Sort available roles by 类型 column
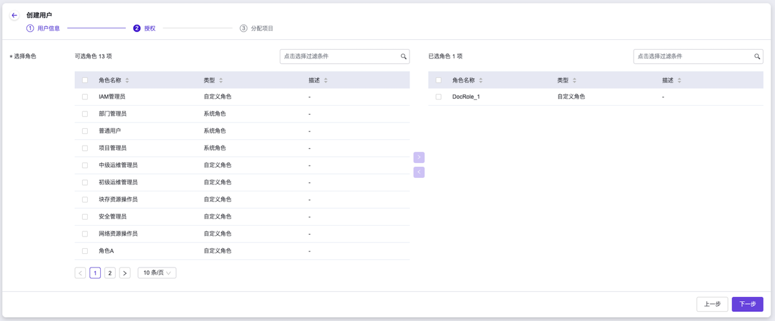775x321 pixels. 221,81
